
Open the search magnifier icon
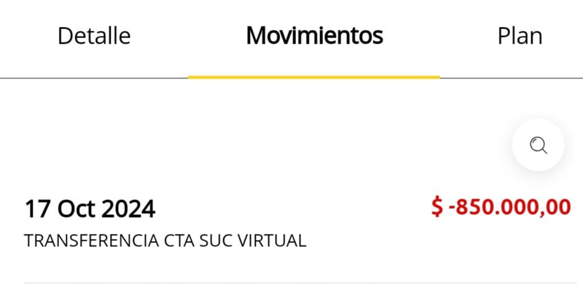[538, 145]
